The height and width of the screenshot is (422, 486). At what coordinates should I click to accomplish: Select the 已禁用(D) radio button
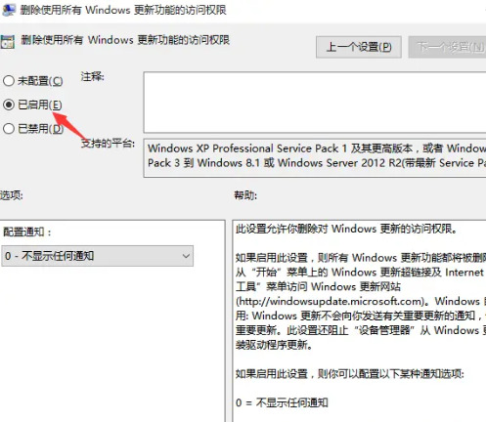pos(9,129)
